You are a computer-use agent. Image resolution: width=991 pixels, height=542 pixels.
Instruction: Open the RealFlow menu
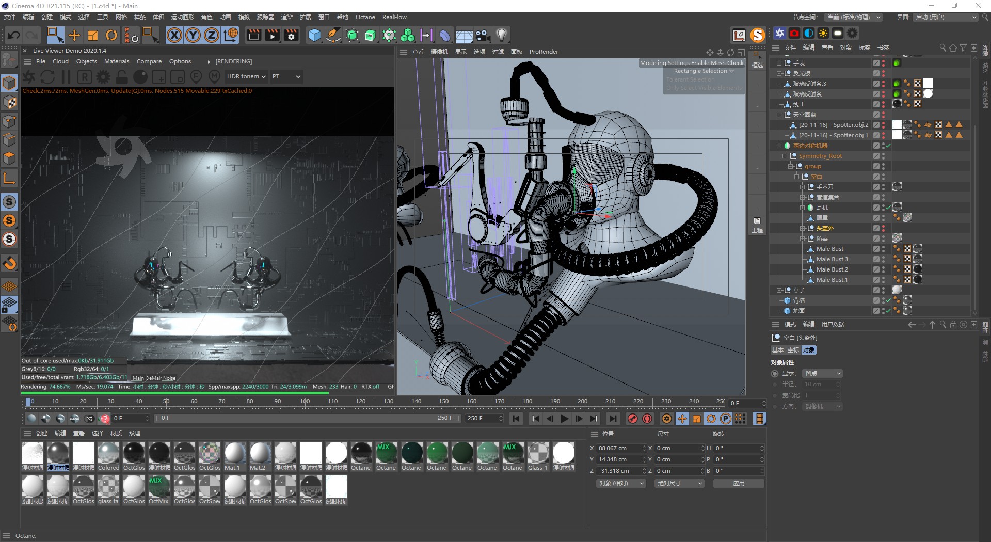click(x=394, y=17)
